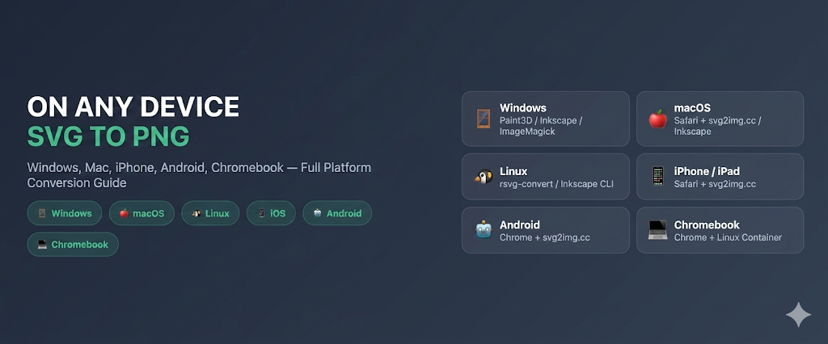This screenshot has height=344, width=828.
Task: Open the Windows card title
Action: 523,108
